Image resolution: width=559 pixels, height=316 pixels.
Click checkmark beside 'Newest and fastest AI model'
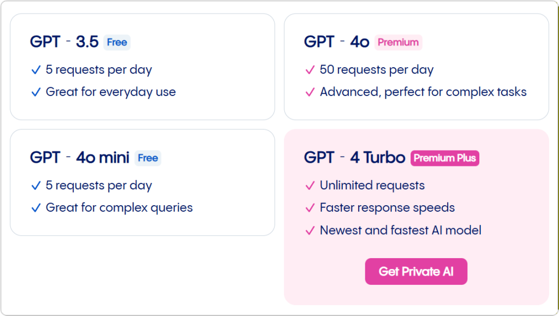coord(310,230)
